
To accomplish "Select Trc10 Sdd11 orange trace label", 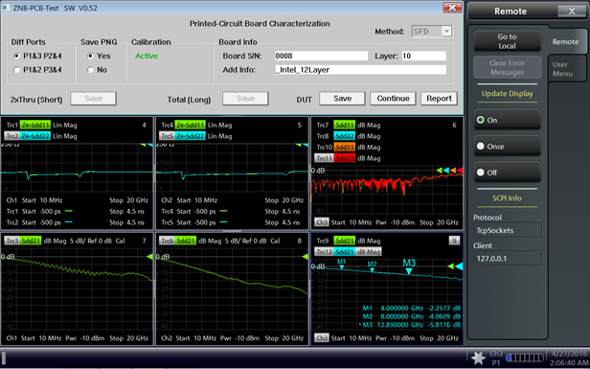I will [335, 148].
